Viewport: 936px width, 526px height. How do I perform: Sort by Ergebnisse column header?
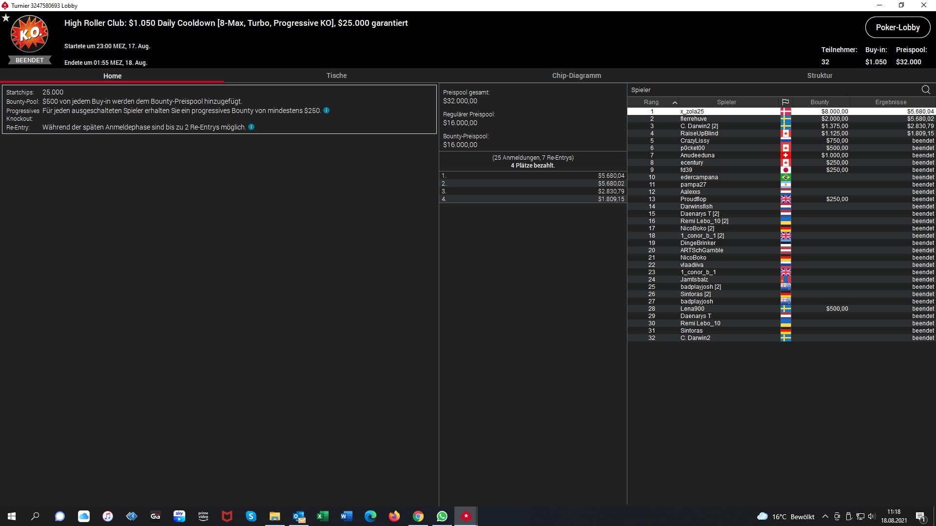890,102
